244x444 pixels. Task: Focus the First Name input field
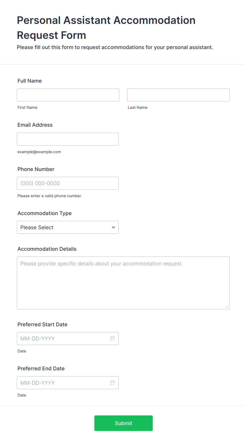[68, 95]
